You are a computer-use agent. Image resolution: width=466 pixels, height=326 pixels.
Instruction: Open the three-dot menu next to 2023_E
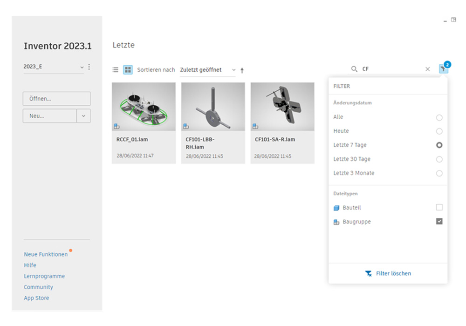[x=89, y=67]
